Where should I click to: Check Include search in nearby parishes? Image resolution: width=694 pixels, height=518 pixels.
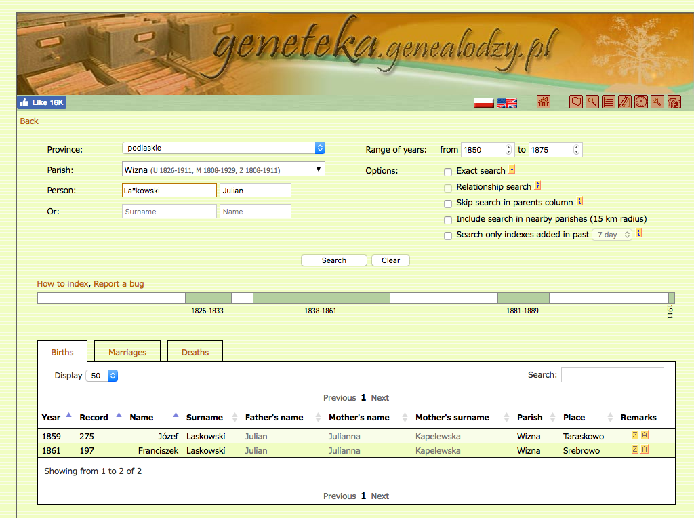[x=448, y=220]
